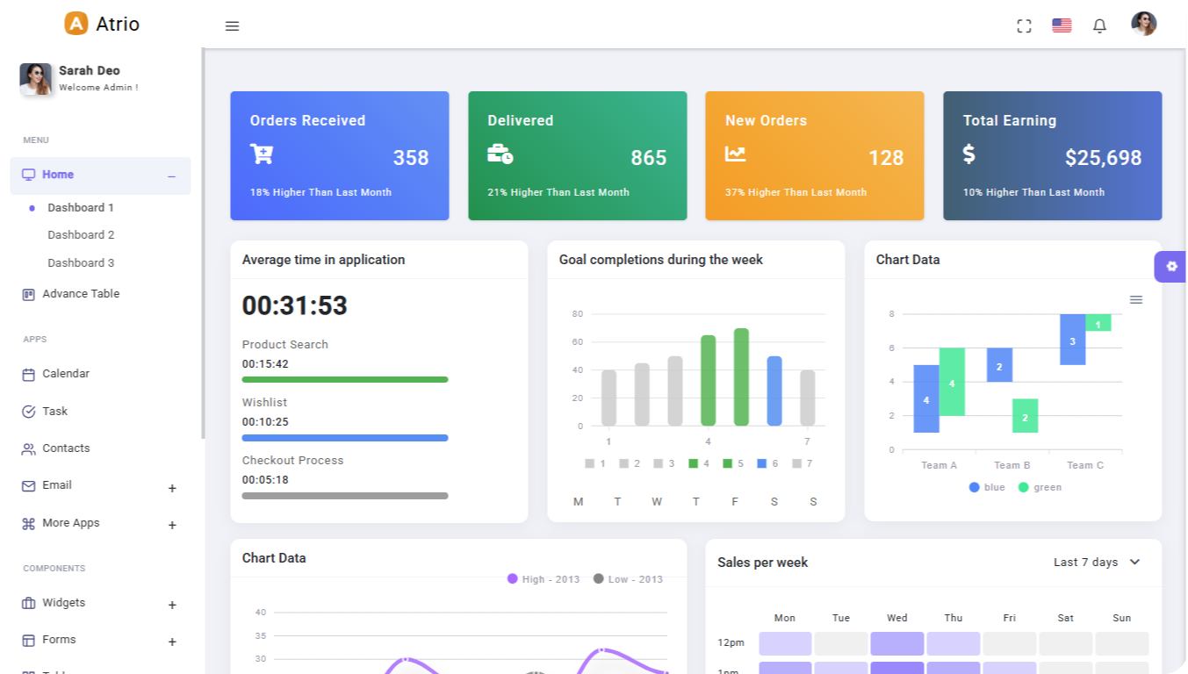This screenshot has height=674, width=1188.
Task: Select Dashboard 2 in sidebar
Action: [x=81, y=235]
